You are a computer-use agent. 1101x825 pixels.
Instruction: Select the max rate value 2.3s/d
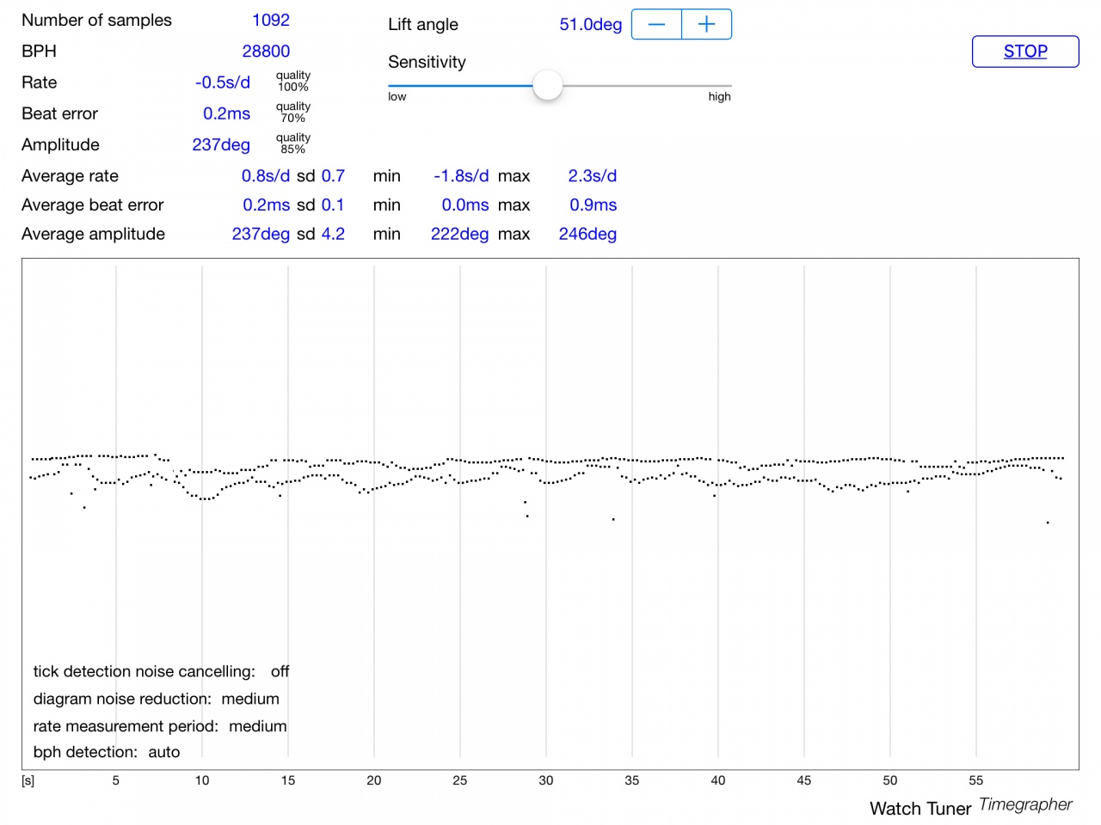click(592, 176)
